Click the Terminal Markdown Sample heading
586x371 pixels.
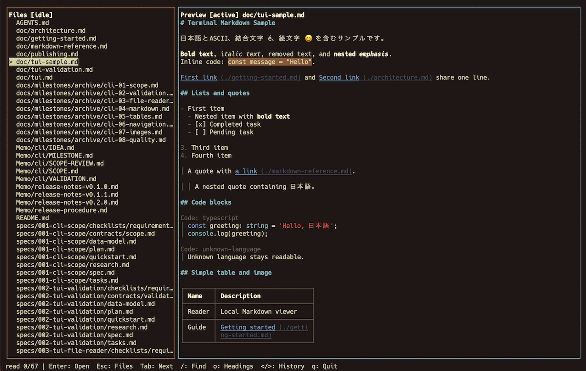pyautogui.click(x=228, y=23)
